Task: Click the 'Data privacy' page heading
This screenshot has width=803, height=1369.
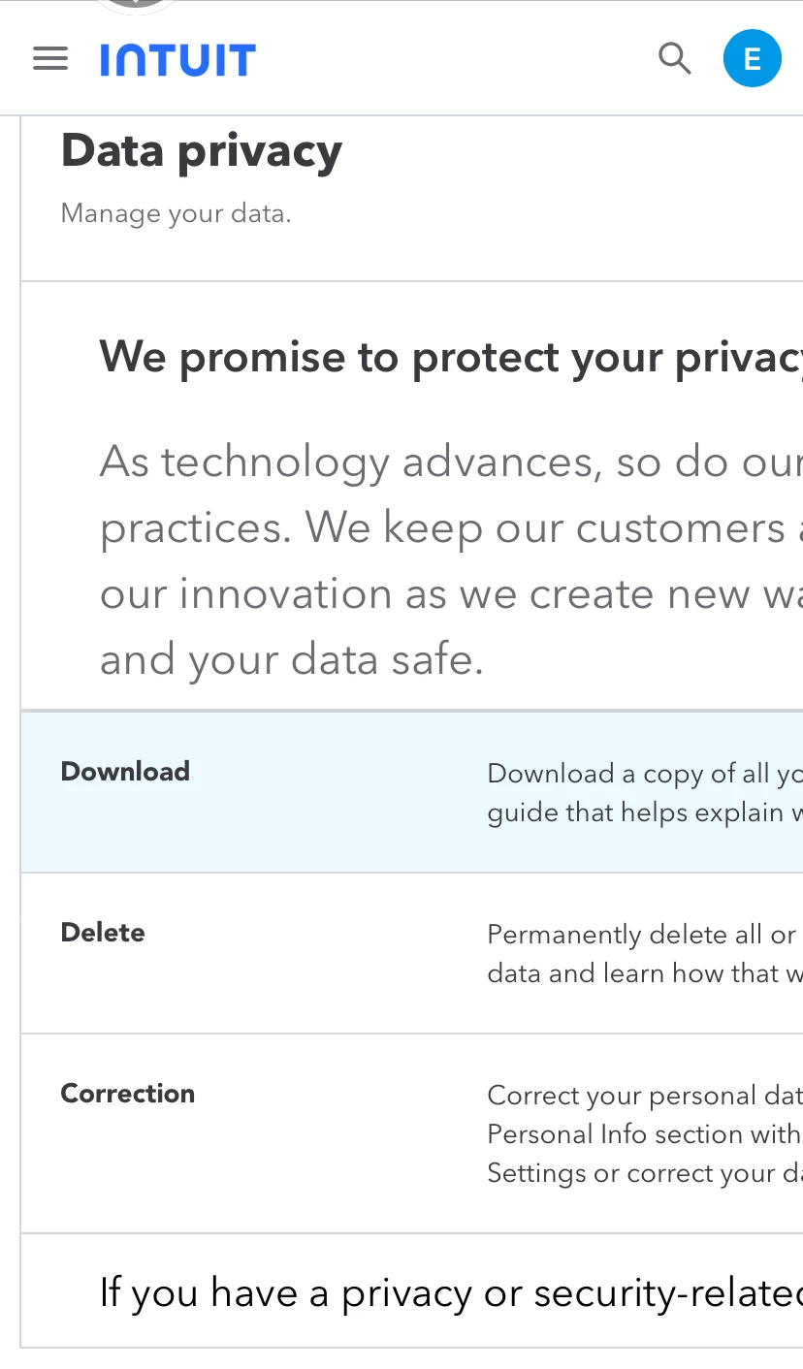Action: click(202, 152)
